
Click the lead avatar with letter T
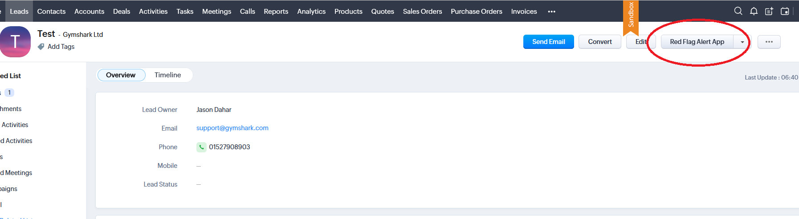[x=15, y=42]
